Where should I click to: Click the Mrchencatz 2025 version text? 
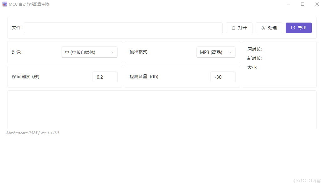(32, 133)
